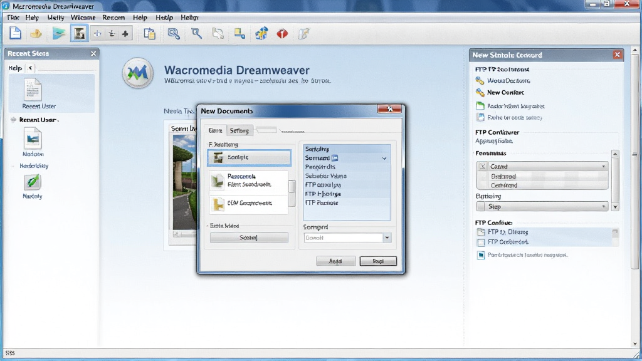Click the faded pages toolbar icon

[218, 34]
